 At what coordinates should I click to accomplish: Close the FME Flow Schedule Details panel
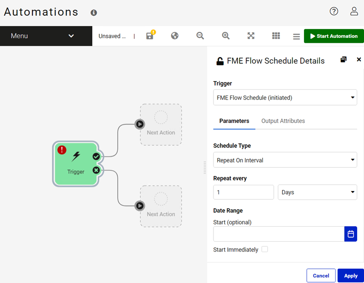359,60
